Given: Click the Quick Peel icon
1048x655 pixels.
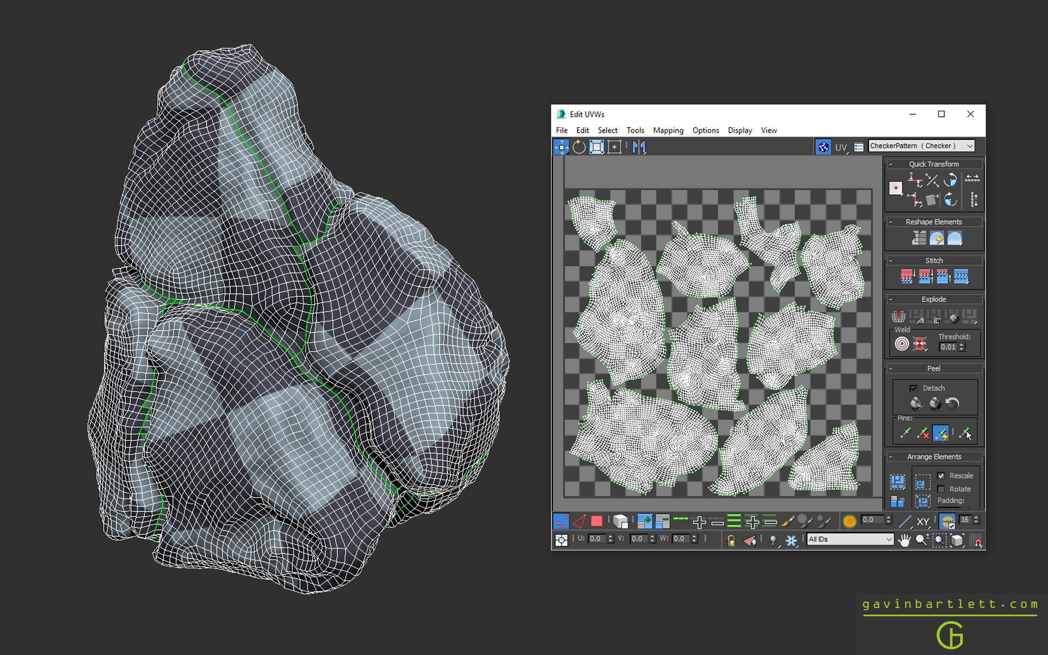Looking at the screenshot, I should coord(916,404).
